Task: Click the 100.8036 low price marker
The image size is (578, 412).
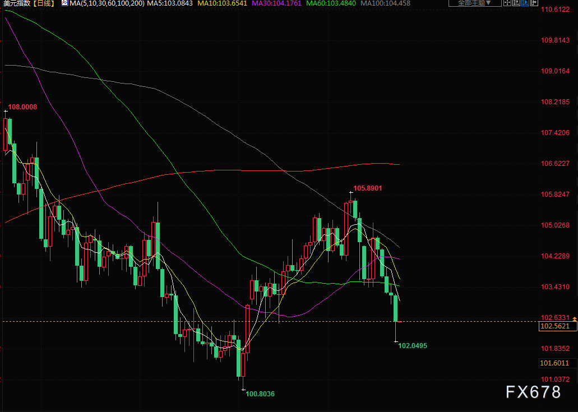Action: 260,394
